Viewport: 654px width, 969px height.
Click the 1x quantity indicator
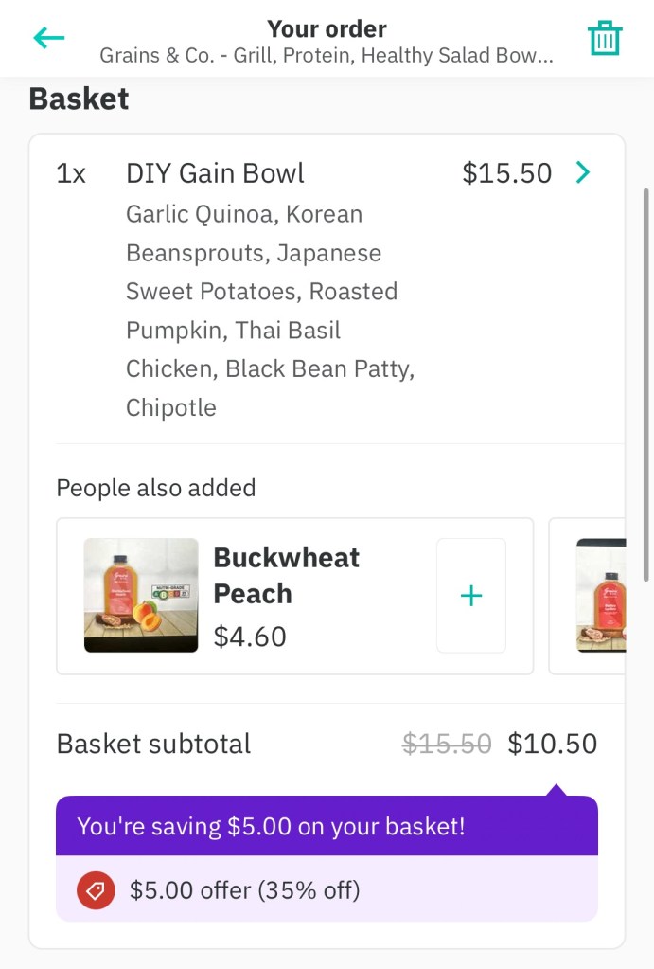click(x=72, y=173)
